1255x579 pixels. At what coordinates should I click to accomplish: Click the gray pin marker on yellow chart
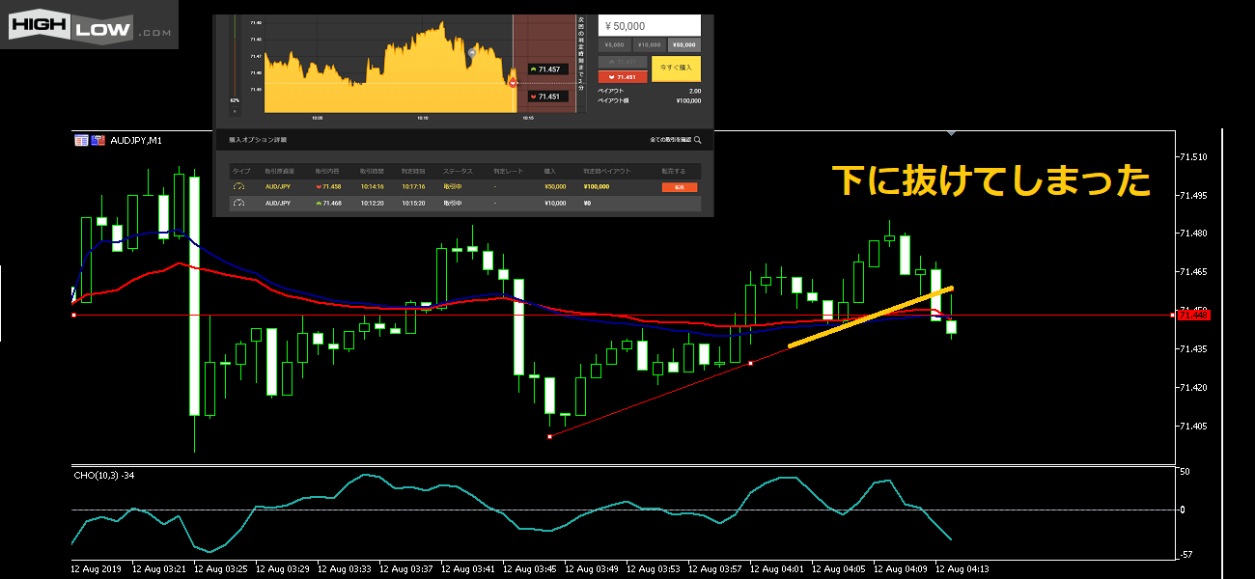pyautogui.click(x=471, y=54)
